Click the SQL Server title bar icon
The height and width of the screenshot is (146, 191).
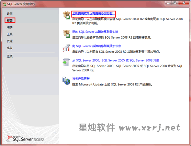click(4, 4)
